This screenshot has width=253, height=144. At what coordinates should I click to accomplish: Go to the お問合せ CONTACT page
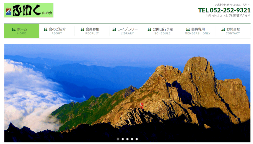click(233, 31)
